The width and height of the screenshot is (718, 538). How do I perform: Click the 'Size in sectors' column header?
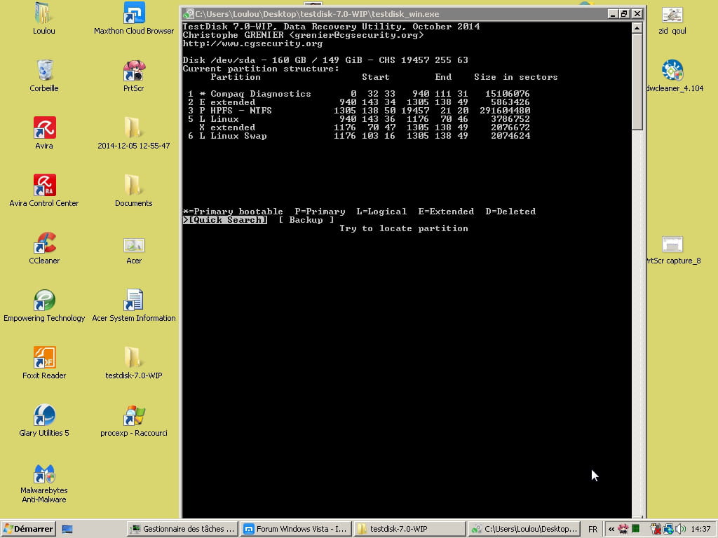click(x=516, y=77)
